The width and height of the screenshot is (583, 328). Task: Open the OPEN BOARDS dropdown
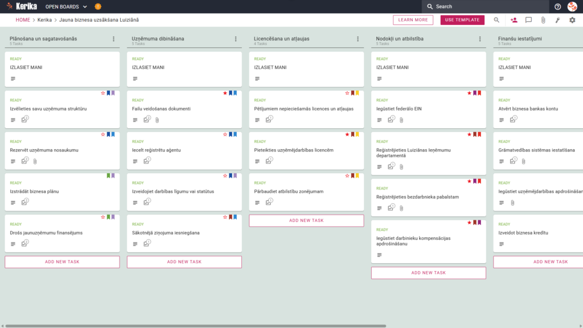(66, 7)
